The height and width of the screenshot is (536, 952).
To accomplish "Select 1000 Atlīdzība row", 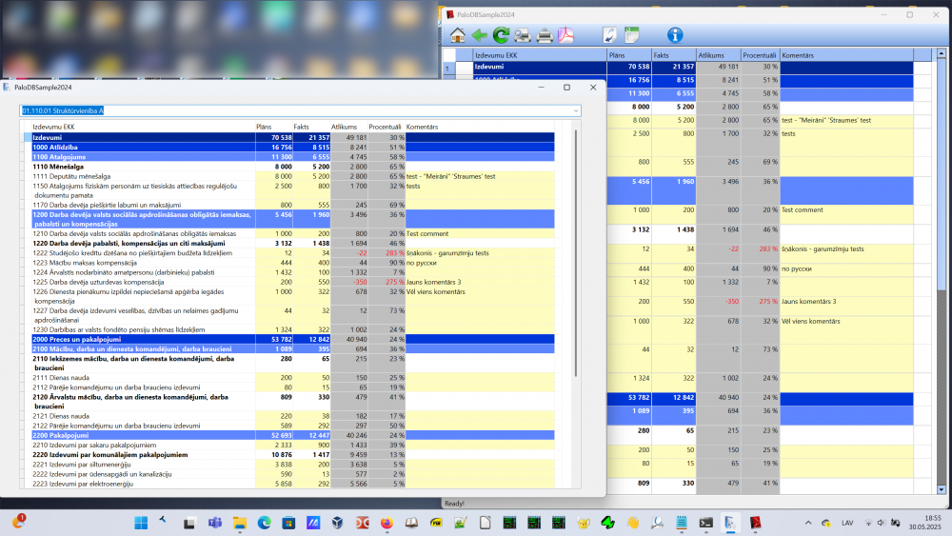I will pyautogui.click(x=292, y=147).
